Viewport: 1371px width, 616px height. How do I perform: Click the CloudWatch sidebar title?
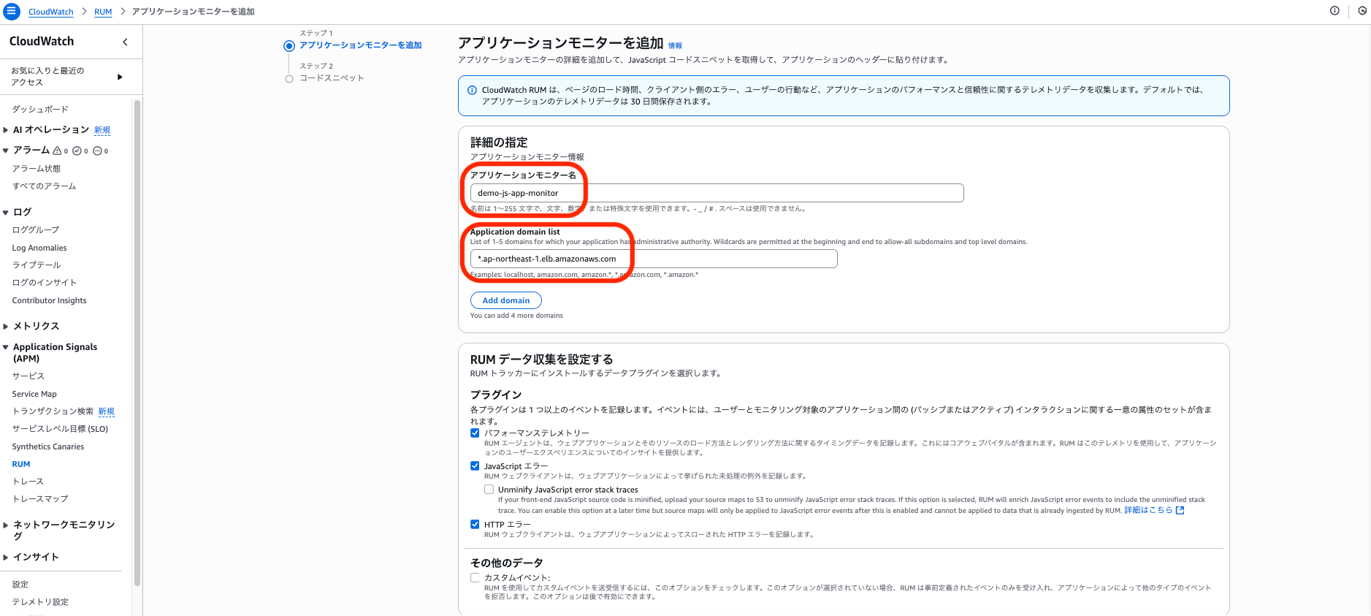point(42,42)
